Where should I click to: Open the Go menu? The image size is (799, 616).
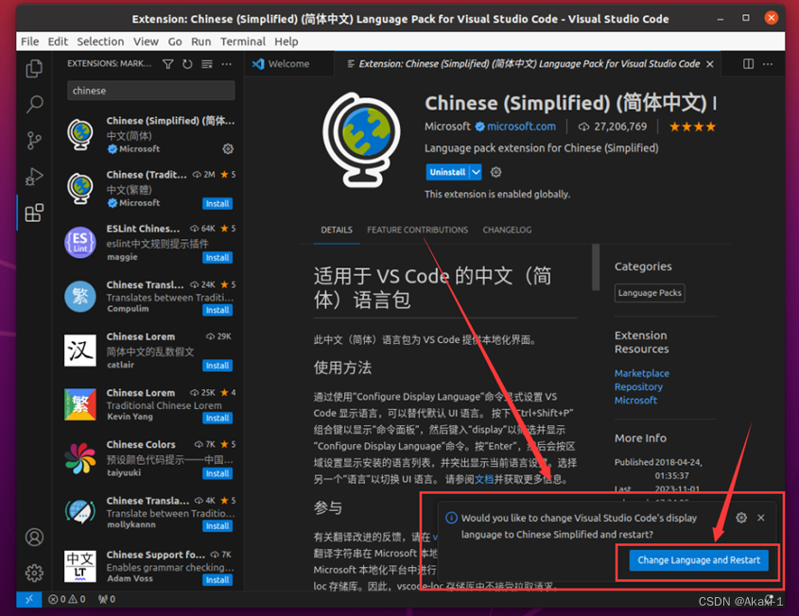175,42
